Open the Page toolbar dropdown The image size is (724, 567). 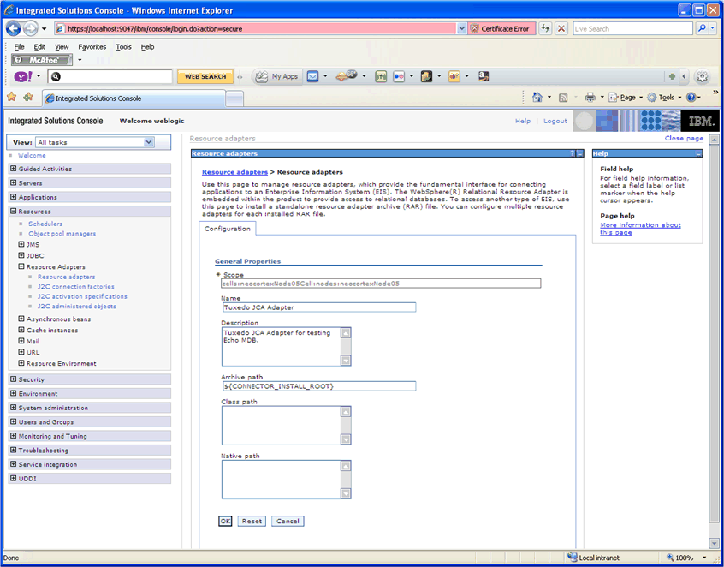[x=626, y=98]
